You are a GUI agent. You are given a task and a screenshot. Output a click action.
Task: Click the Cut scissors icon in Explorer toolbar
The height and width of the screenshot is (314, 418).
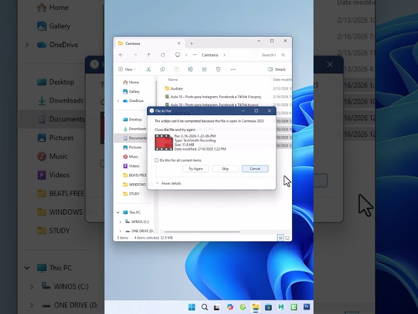148,69
